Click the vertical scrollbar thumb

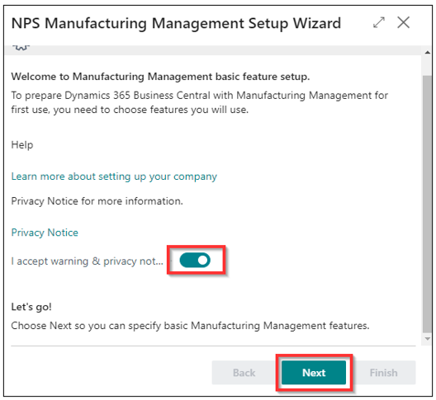pyautogui.click(x=427, y=204)
